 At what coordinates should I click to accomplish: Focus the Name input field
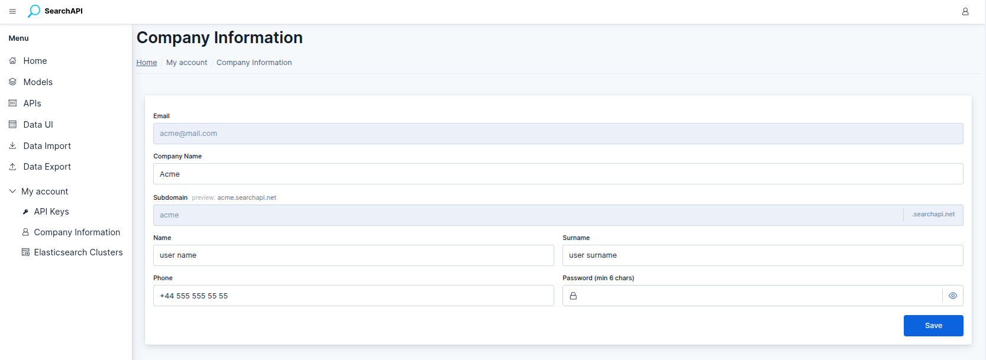(354, 255)
